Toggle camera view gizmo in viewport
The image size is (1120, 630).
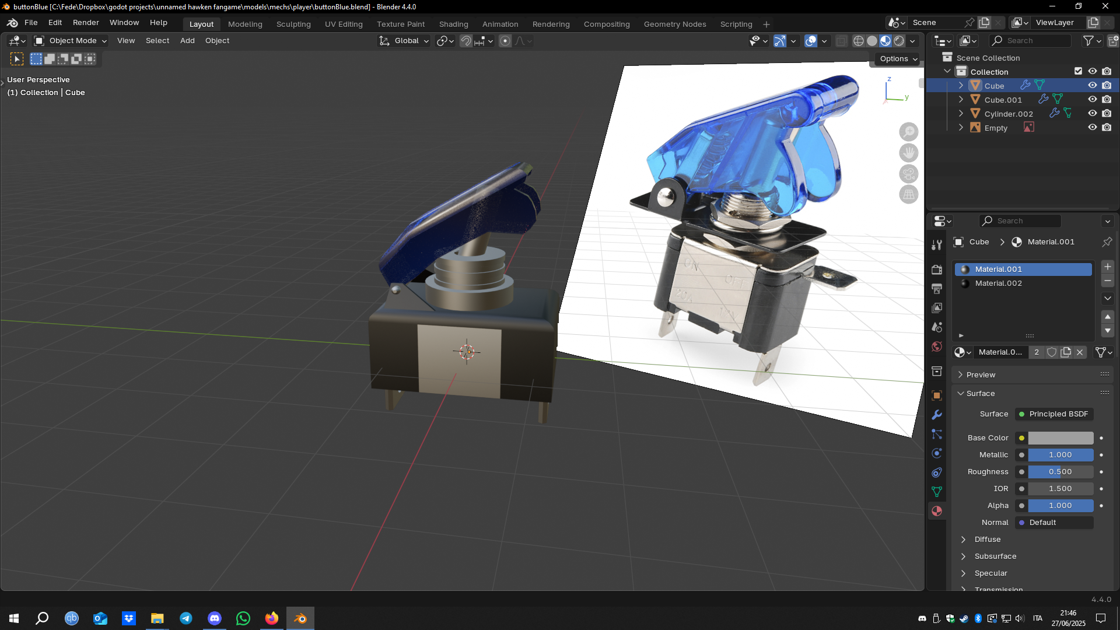(909, 174)
